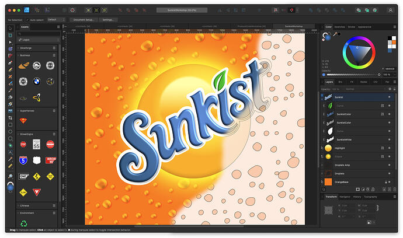Toggle visibility of Droplets layer
This screenshot has width=403, height=238.
point(389,174)
